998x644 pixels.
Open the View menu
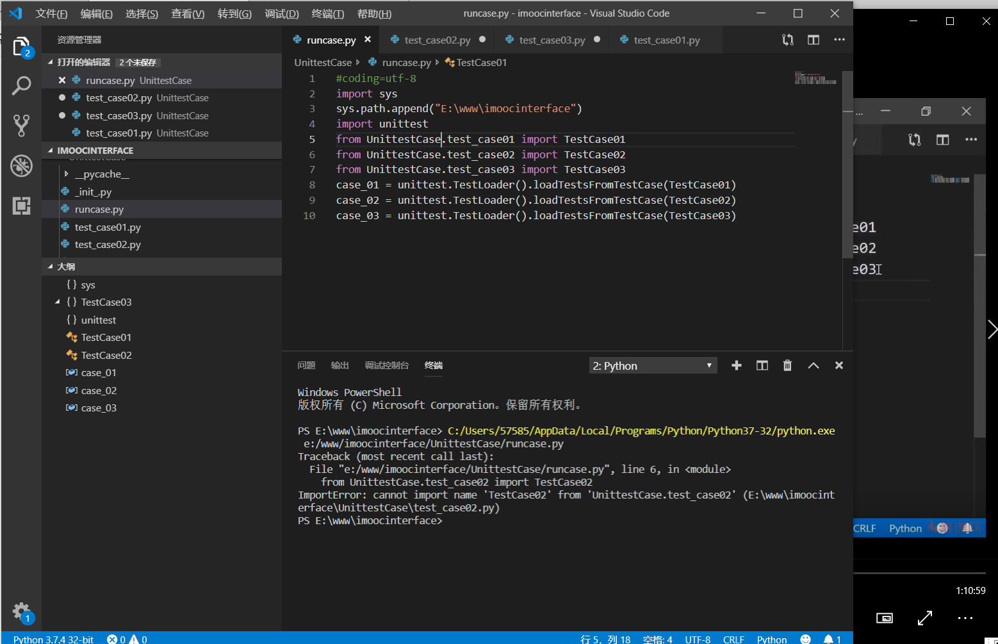click(x=188, y=13)
